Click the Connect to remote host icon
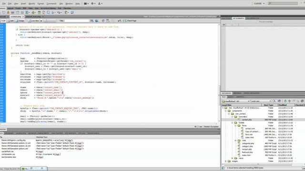Screen dimensions: 305x171 pos(274,101)
